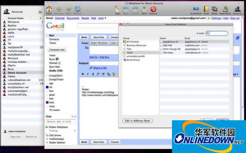Click the Forward toolbar icon
This screenshot has width=246, height=153.
[135, 11]
